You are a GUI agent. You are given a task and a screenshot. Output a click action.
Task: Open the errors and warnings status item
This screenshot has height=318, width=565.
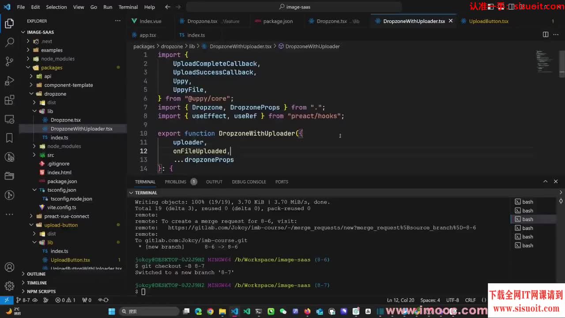pos(65,300)
